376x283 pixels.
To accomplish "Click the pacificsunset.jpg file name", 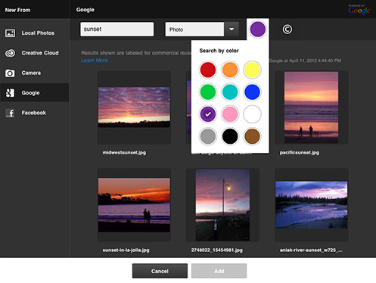I will point(300,153).
